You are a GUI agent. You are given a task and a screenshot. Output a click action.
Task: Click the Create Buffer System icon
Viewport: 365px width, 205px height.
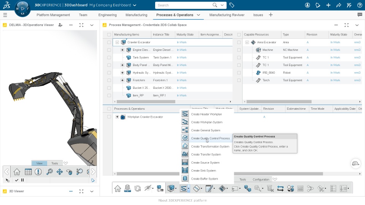pyautogui.click(x=185, y=178)
